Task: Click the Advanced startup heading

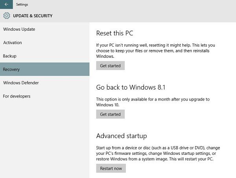Action: 122,136
